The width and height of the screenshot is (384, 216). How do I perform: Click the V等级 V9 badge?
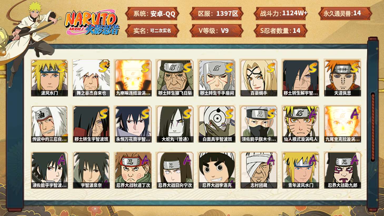pos(216,31)
